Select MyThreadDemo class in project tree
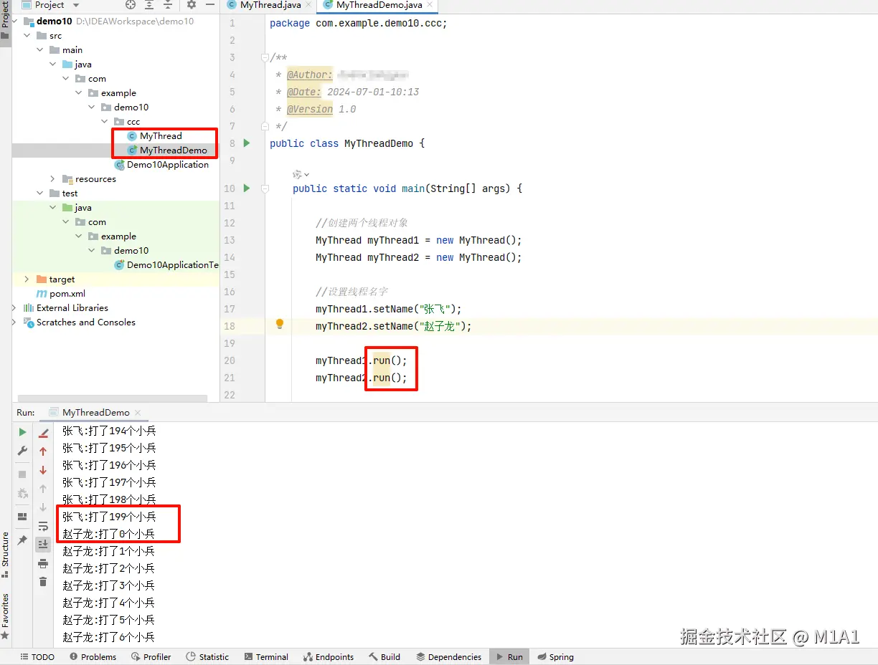The image size is (878, 665). pos(173,150)
